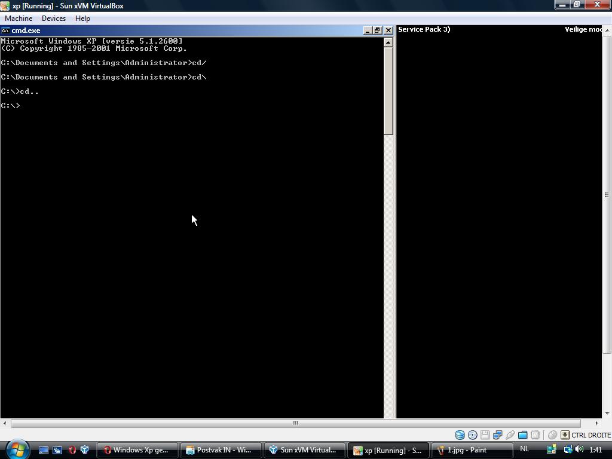Restore the cmd.exe window
Viewport: 612px width, 459px height.
378,30
